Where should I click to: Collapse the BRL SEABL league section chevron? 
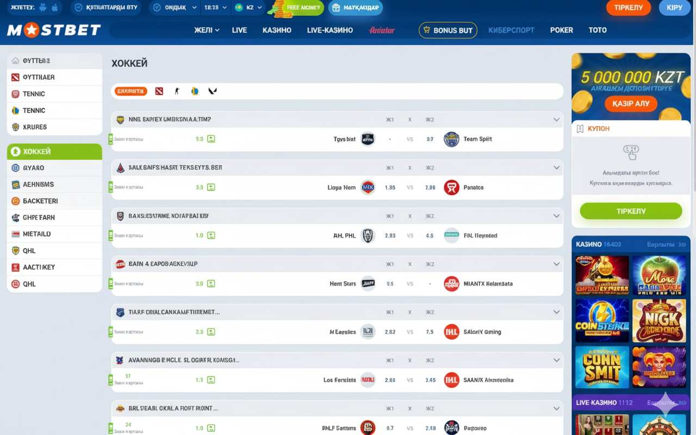(x=556, y=408)
